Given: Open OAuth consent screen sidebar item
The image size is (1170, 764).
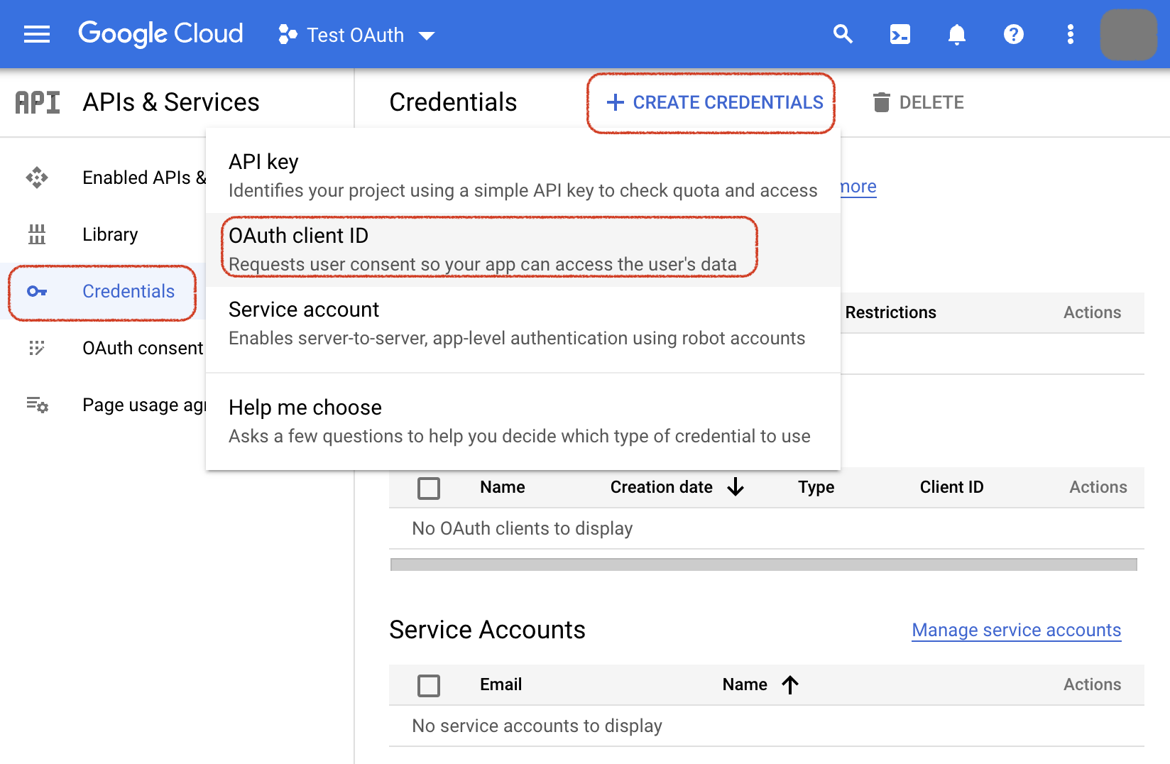Looking at the screenshot, I should pyautogui.click(x=104, y=348).
